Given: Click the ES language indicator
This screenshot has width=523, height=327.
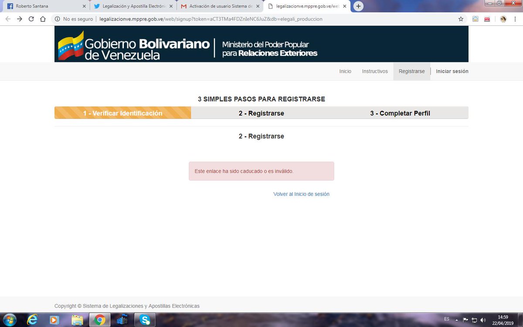Looking at the screenshot, I should [447, 319].
